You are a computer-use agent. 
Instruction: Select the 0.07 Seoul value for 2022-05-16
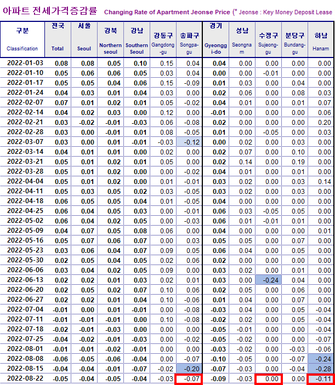coord(88,240)
